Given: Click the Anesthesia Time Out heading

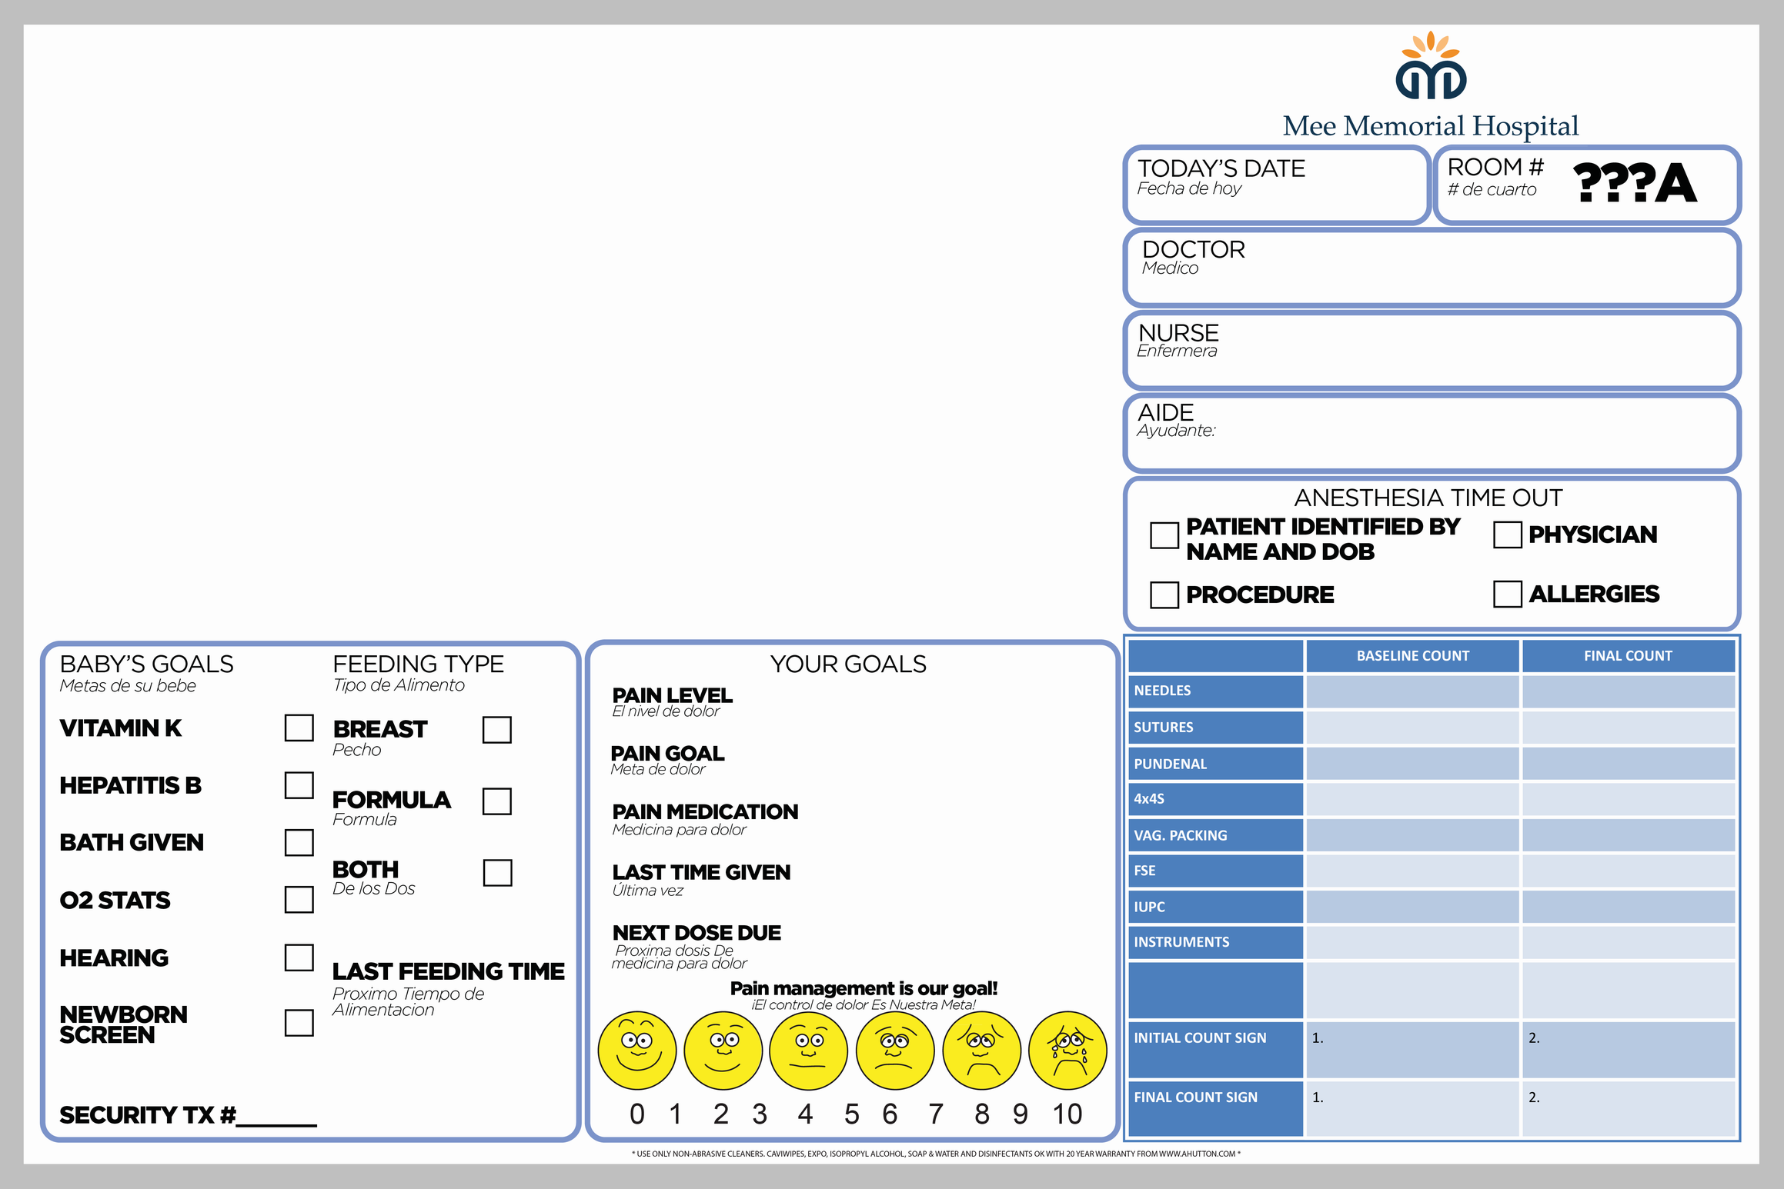Looking at the screenshot, I should 1428,498.
